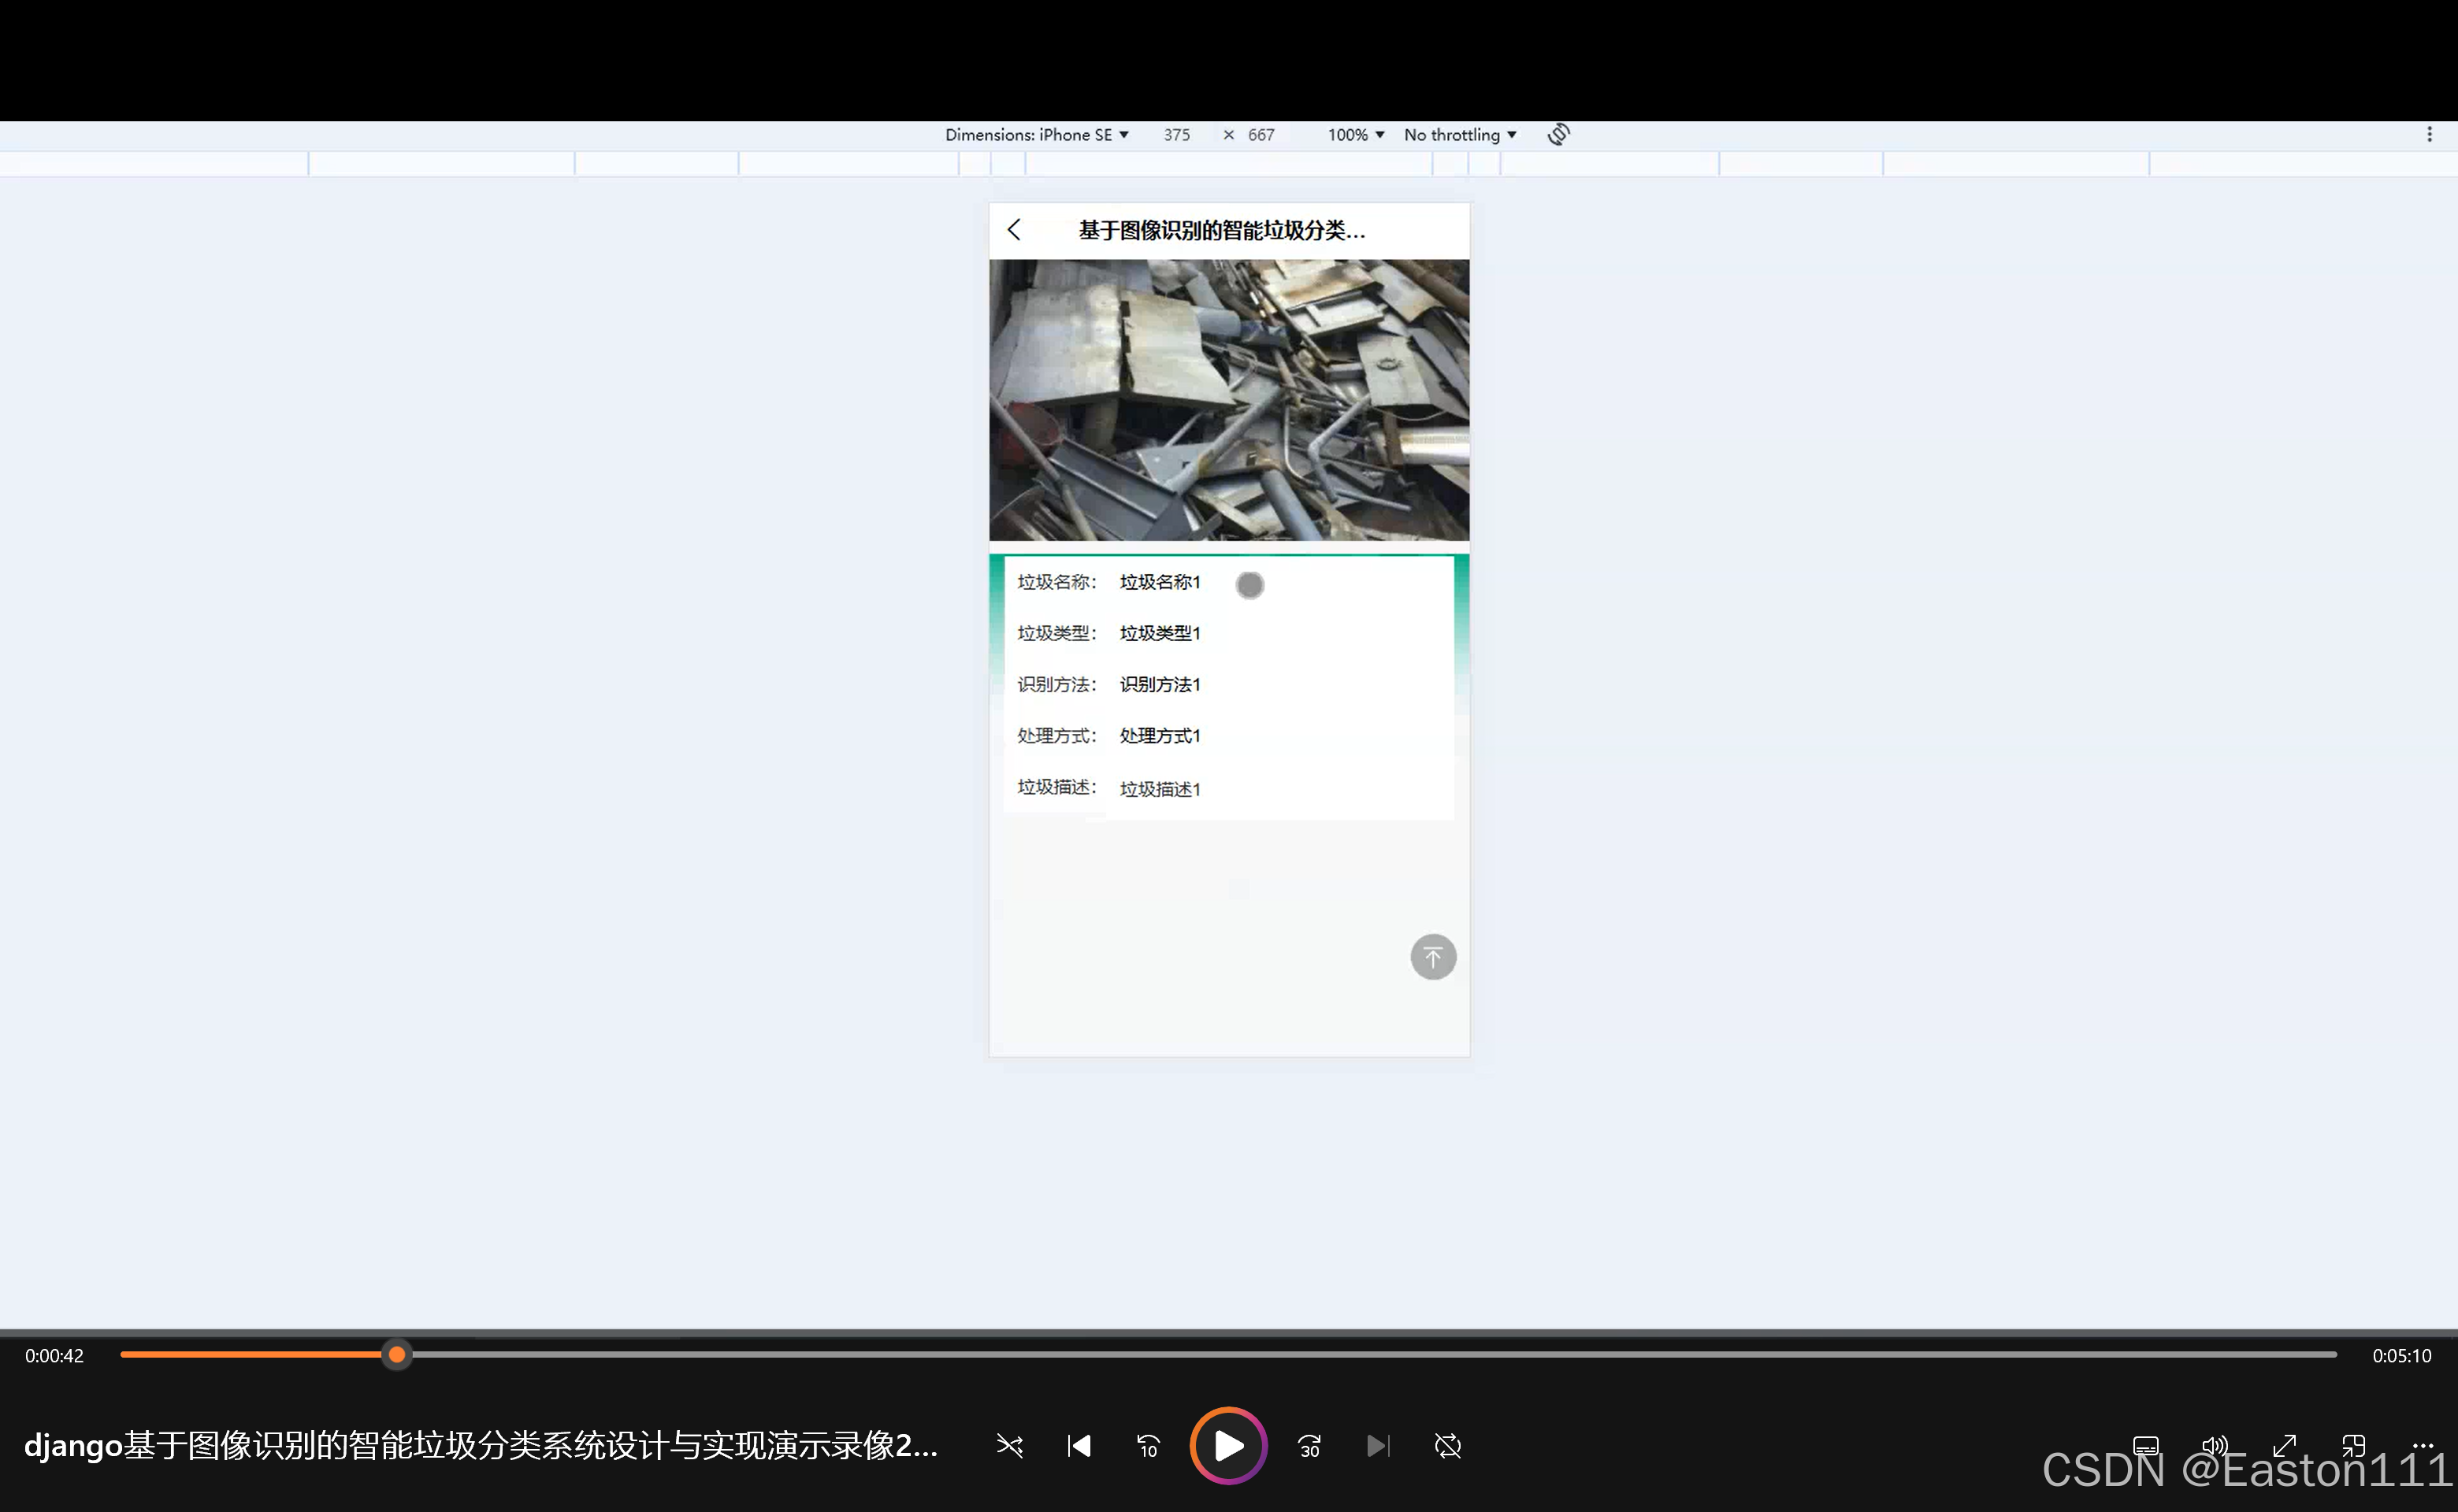Viewport: 2458px width, 1512px height.
Task: Click the label 垃圾描述:
Action: 1056,787
